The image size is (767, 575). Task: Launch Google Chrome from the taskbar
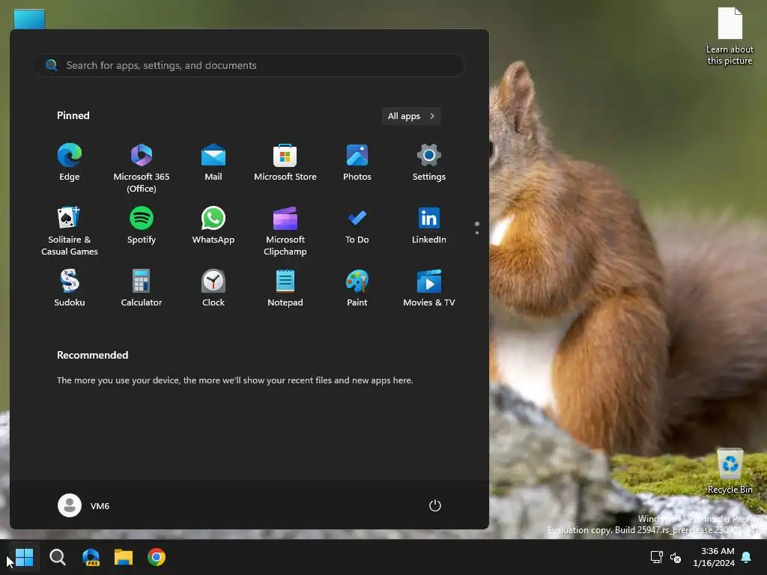coord(157,557)
